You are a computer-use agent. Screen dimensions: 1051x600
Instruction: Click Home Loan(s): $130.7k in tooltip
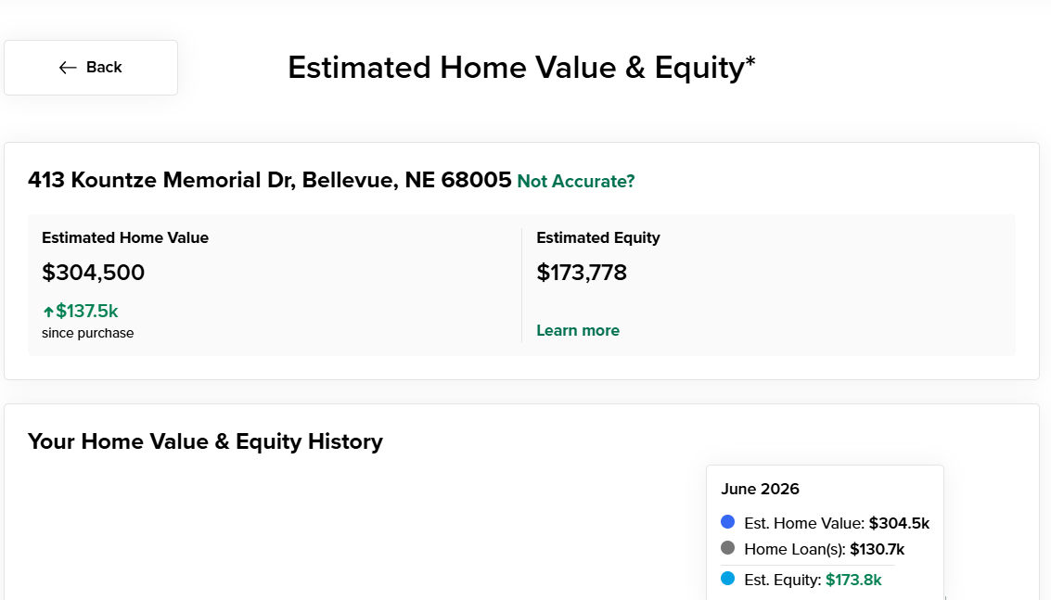point(825,549)
